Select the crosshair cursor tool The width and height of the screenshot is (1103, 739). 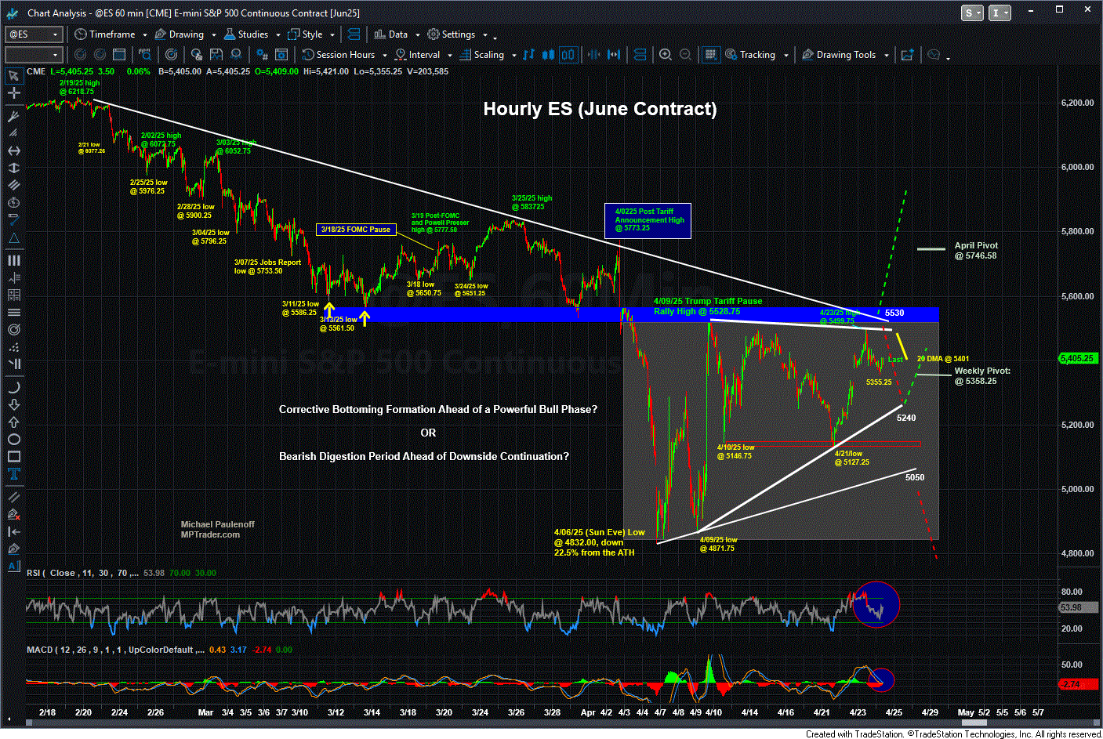pyautogui.click(x=13, y=92)
